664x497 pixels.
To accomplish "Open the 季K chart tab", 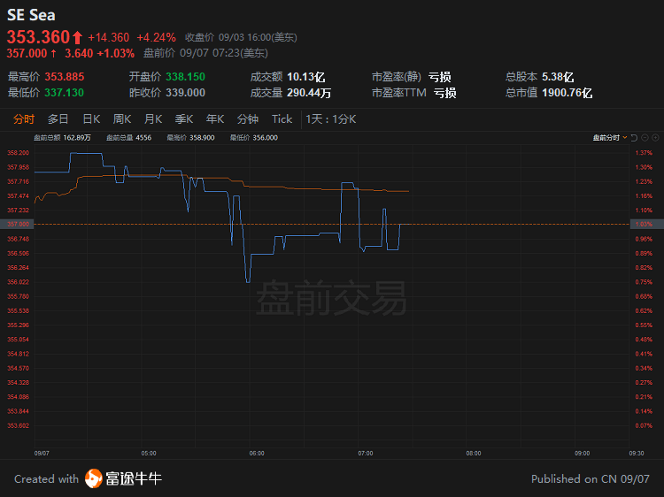I will pos(184,119).
